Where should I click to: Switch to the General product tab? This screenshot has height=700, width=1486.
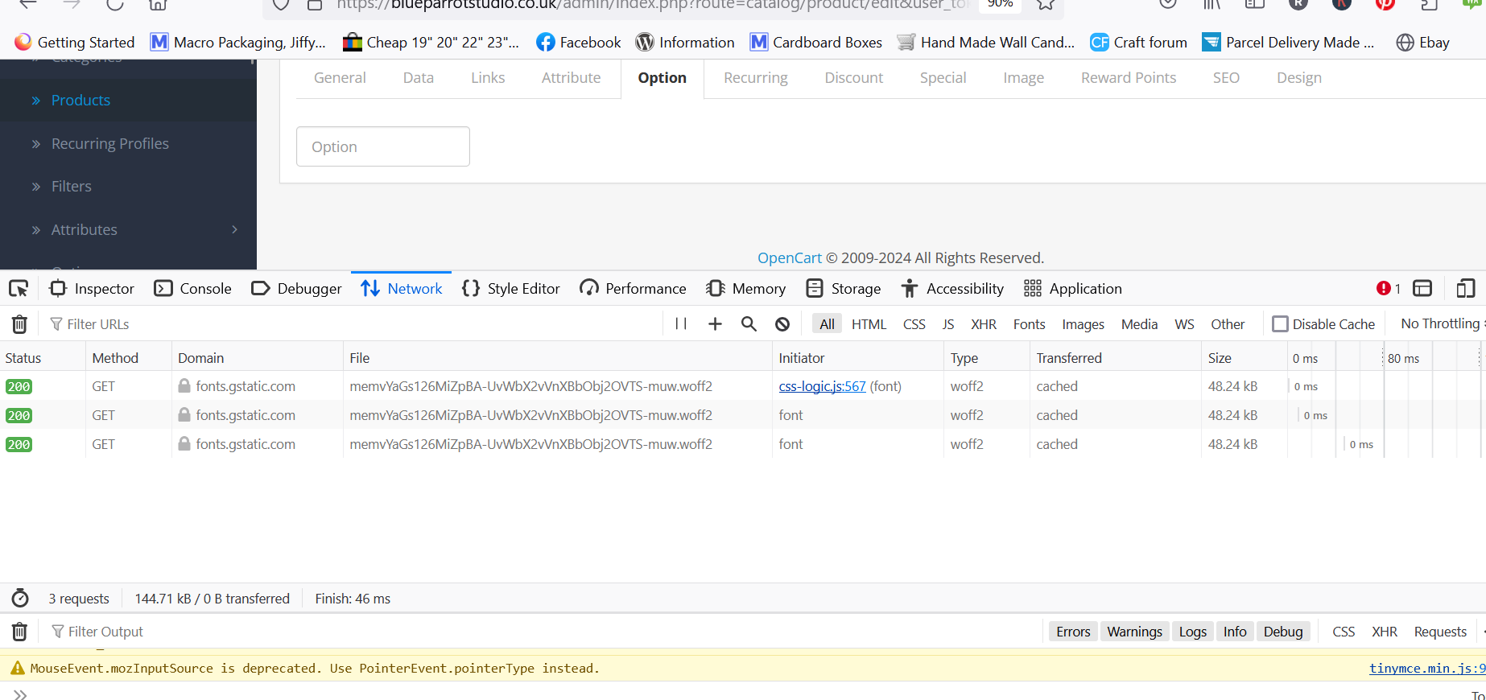click(340, 78)
